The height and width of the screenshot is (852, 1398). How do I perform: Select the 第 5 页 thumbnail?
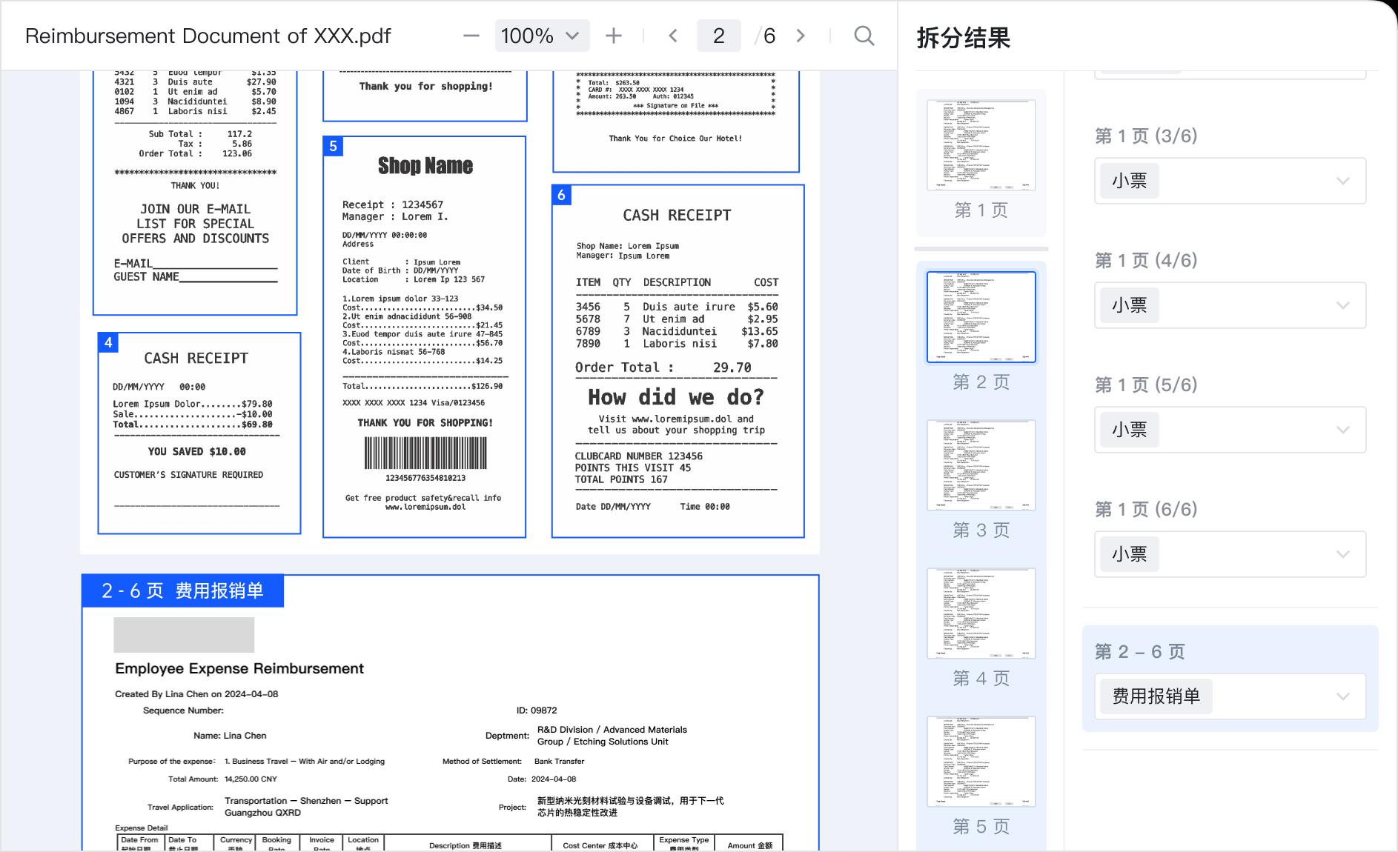click(x=981, y=762)
